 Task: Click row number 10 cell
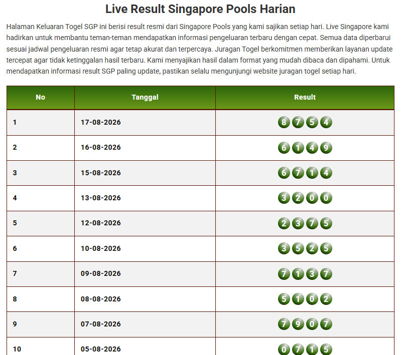(x=41, y=346)
